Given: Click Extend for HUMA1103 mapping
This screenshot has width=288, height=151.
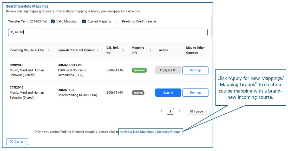Looking at the screenshot, I should point(168,93).
